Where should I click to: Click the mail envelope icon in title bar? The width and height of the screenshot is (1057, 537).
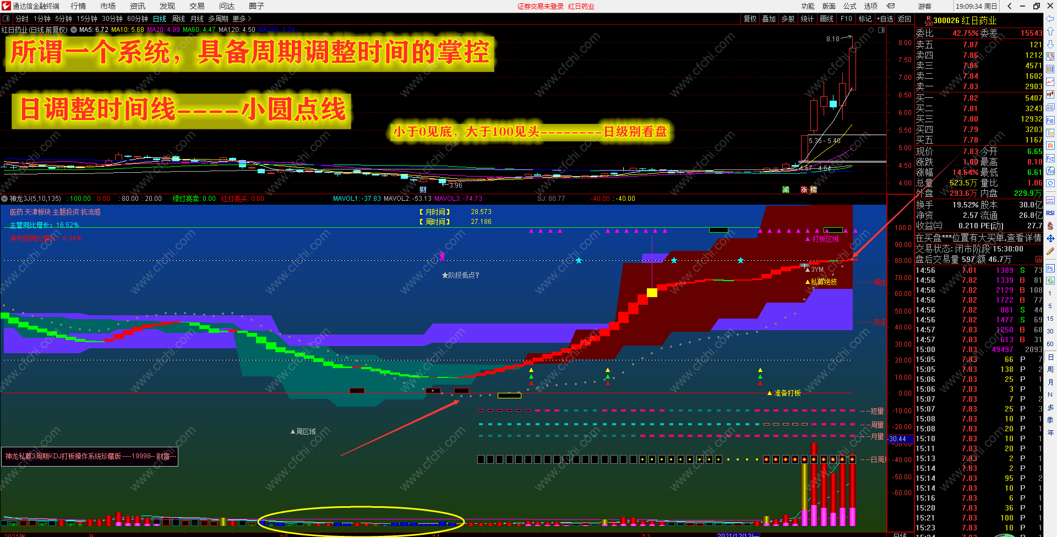coord(891,6)
